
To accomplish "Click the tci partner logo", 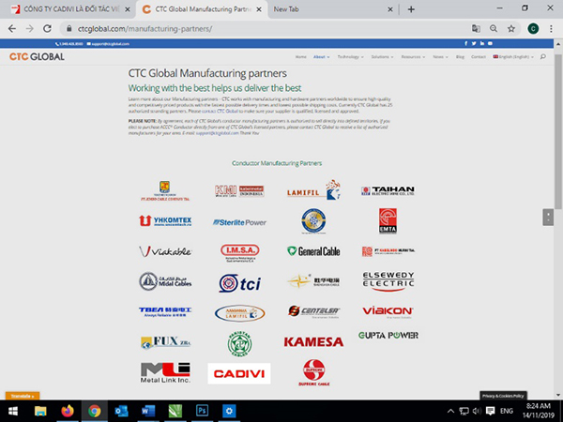I will coord(240,283).
